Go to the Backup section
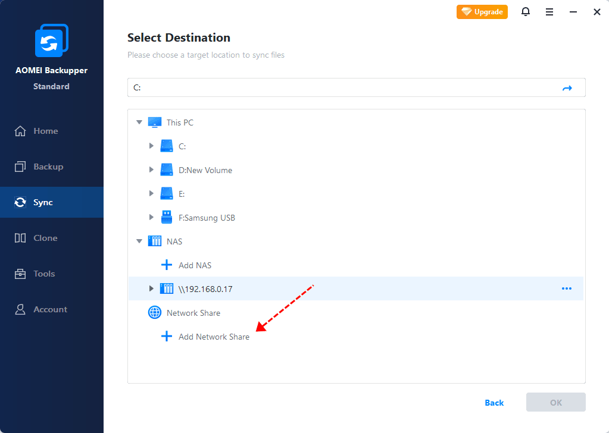Screen dimensions: 609x433 point(48,167)
